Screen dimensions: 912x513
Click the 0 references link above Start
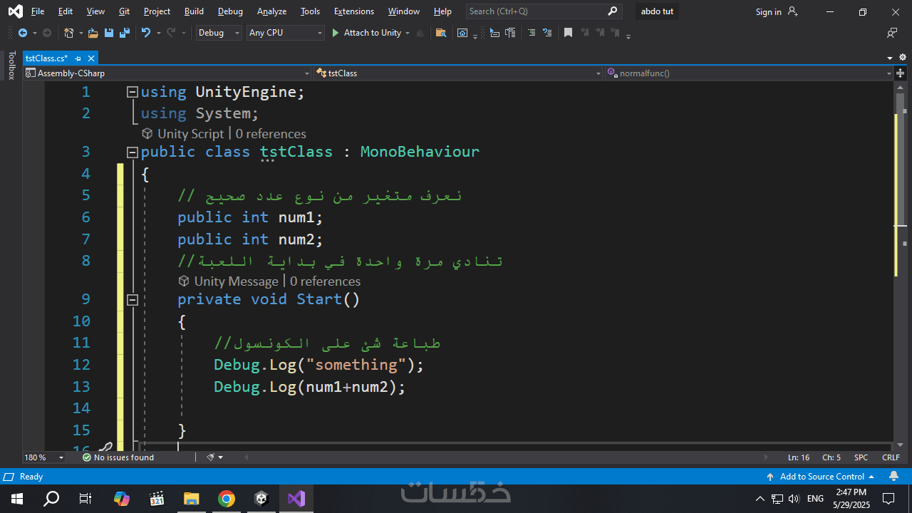click(325, 281)
